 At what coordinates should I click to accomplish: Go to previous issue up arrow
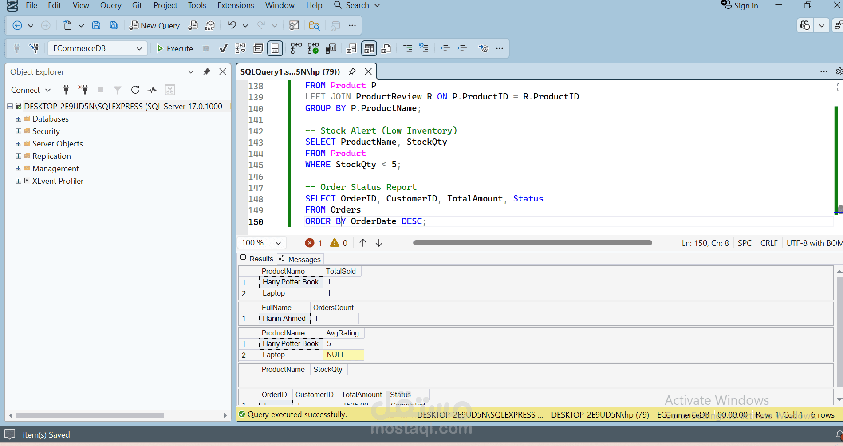point(363,243)
